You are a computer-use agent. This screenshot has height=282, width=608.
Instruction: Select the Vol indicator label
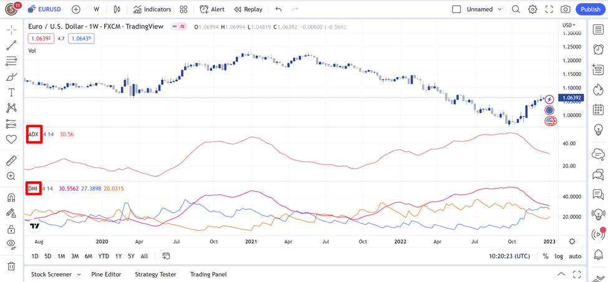coord(32,50)
